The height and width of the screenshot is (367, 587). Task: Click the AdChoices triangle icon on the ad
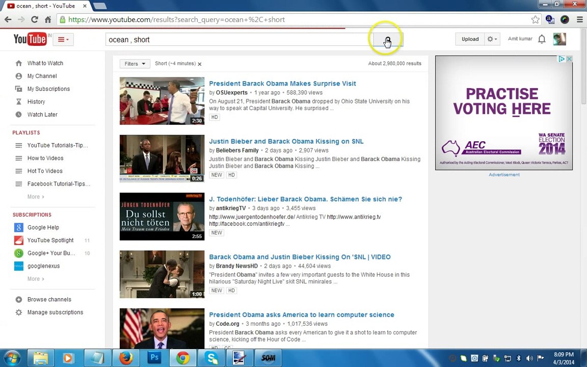point(562,59)
